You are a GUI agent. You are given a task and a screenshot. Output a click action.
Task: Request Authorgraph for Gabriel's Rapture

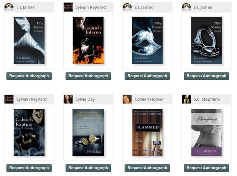click(29, 168)
